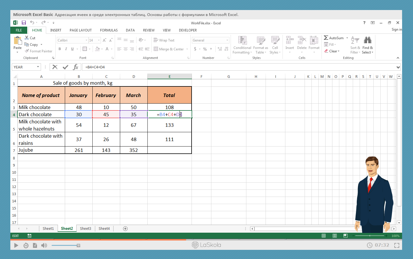Click the video volume slider handle
Screen dimensions: 413x259
[x=78, y=245]
